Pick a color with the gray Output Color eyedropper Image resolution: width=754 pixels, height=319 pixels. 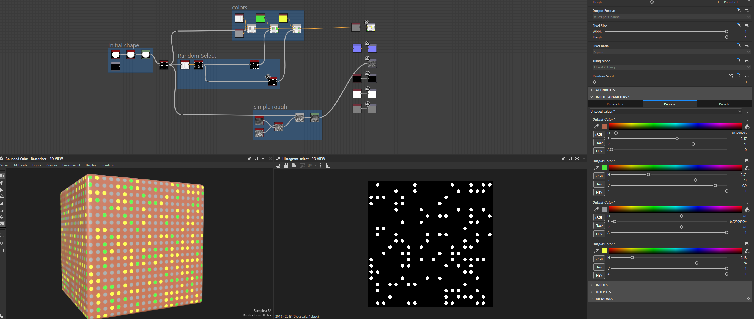click(596, 209)
